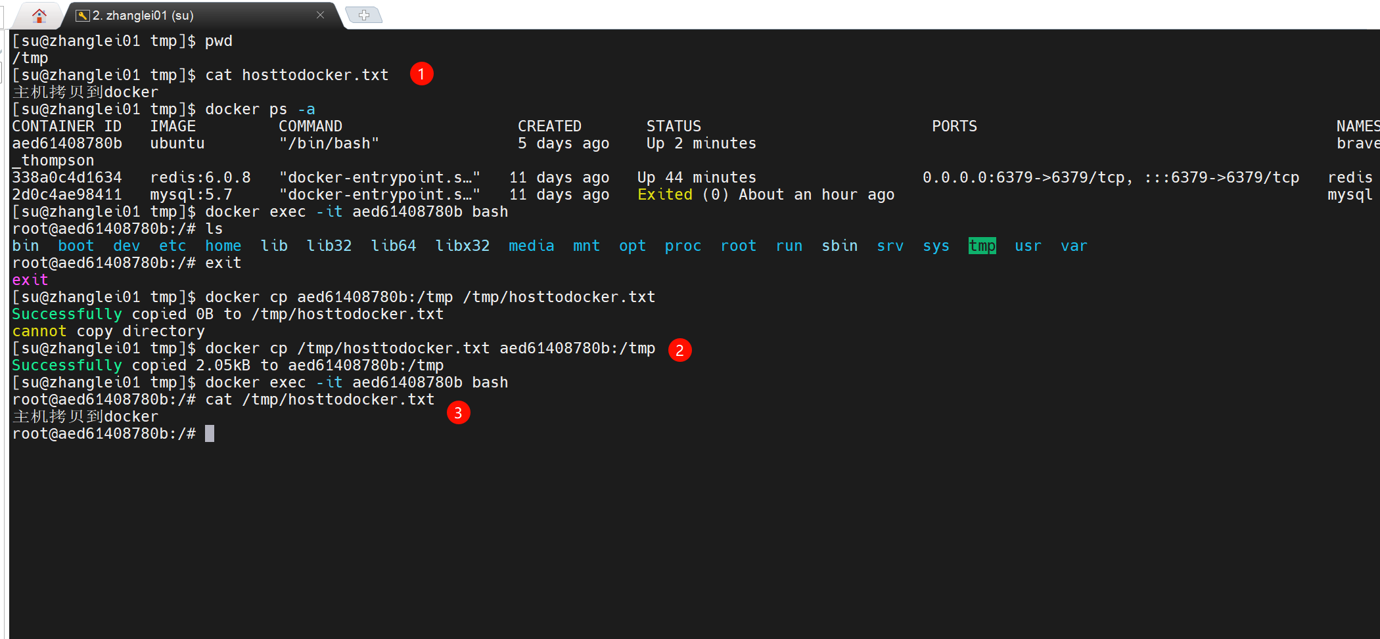Viewport: 1380px width, 639px height.
Task: Click the blinking terminal cursor block
Action: tap(210, 433)
